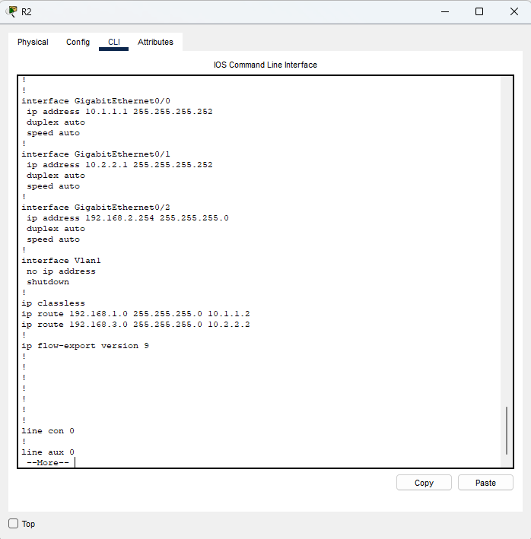This screenshot has width=531, height=539.
Task: Click the Paste button
Action: [485, 483]
